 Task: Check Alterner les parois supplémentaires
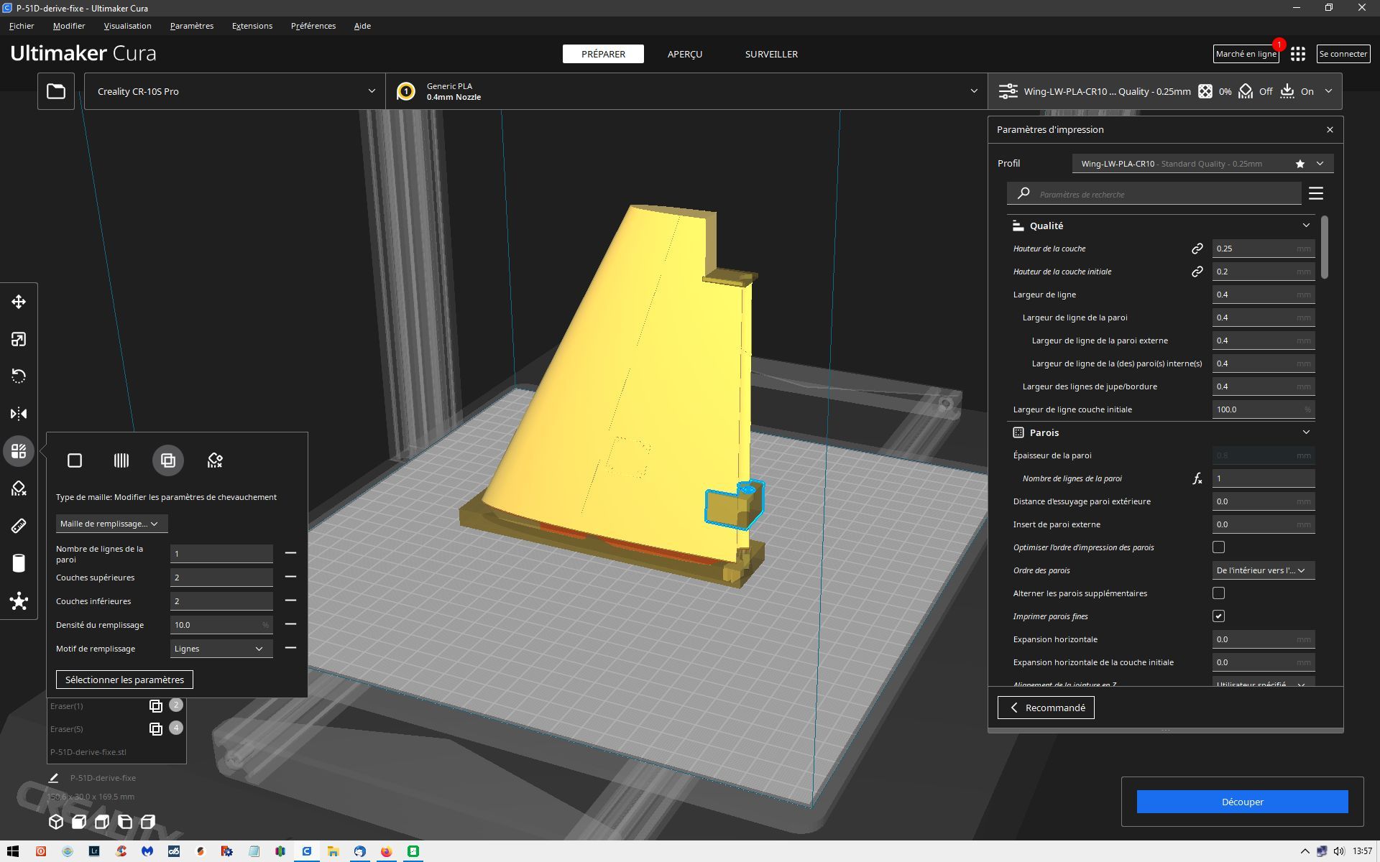pyautogui.click(x=1218, y=593)
